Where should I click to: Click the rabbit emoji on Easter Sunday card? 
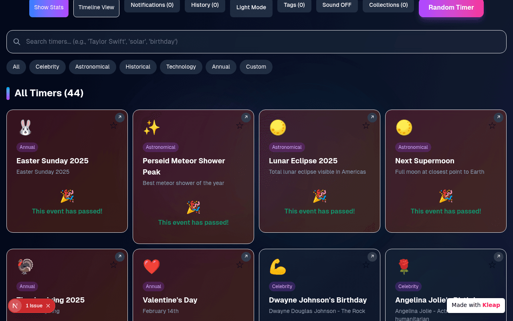coord(25,128)
